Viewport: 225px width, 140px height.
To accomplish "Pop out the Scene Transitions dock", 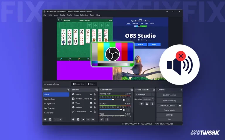I will [154, 90].
